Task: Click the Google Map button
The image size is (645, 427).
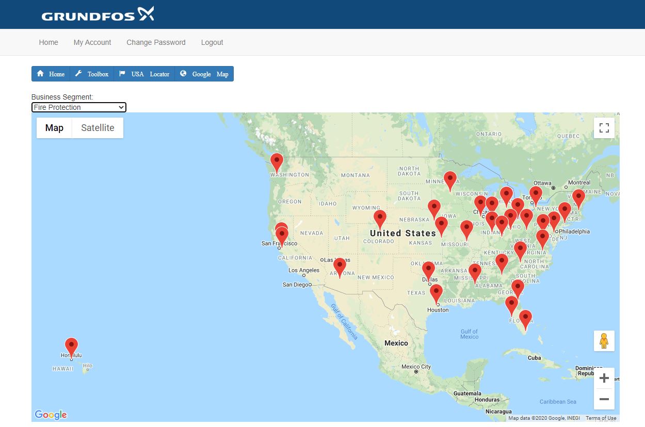Action: pos(204,74)
